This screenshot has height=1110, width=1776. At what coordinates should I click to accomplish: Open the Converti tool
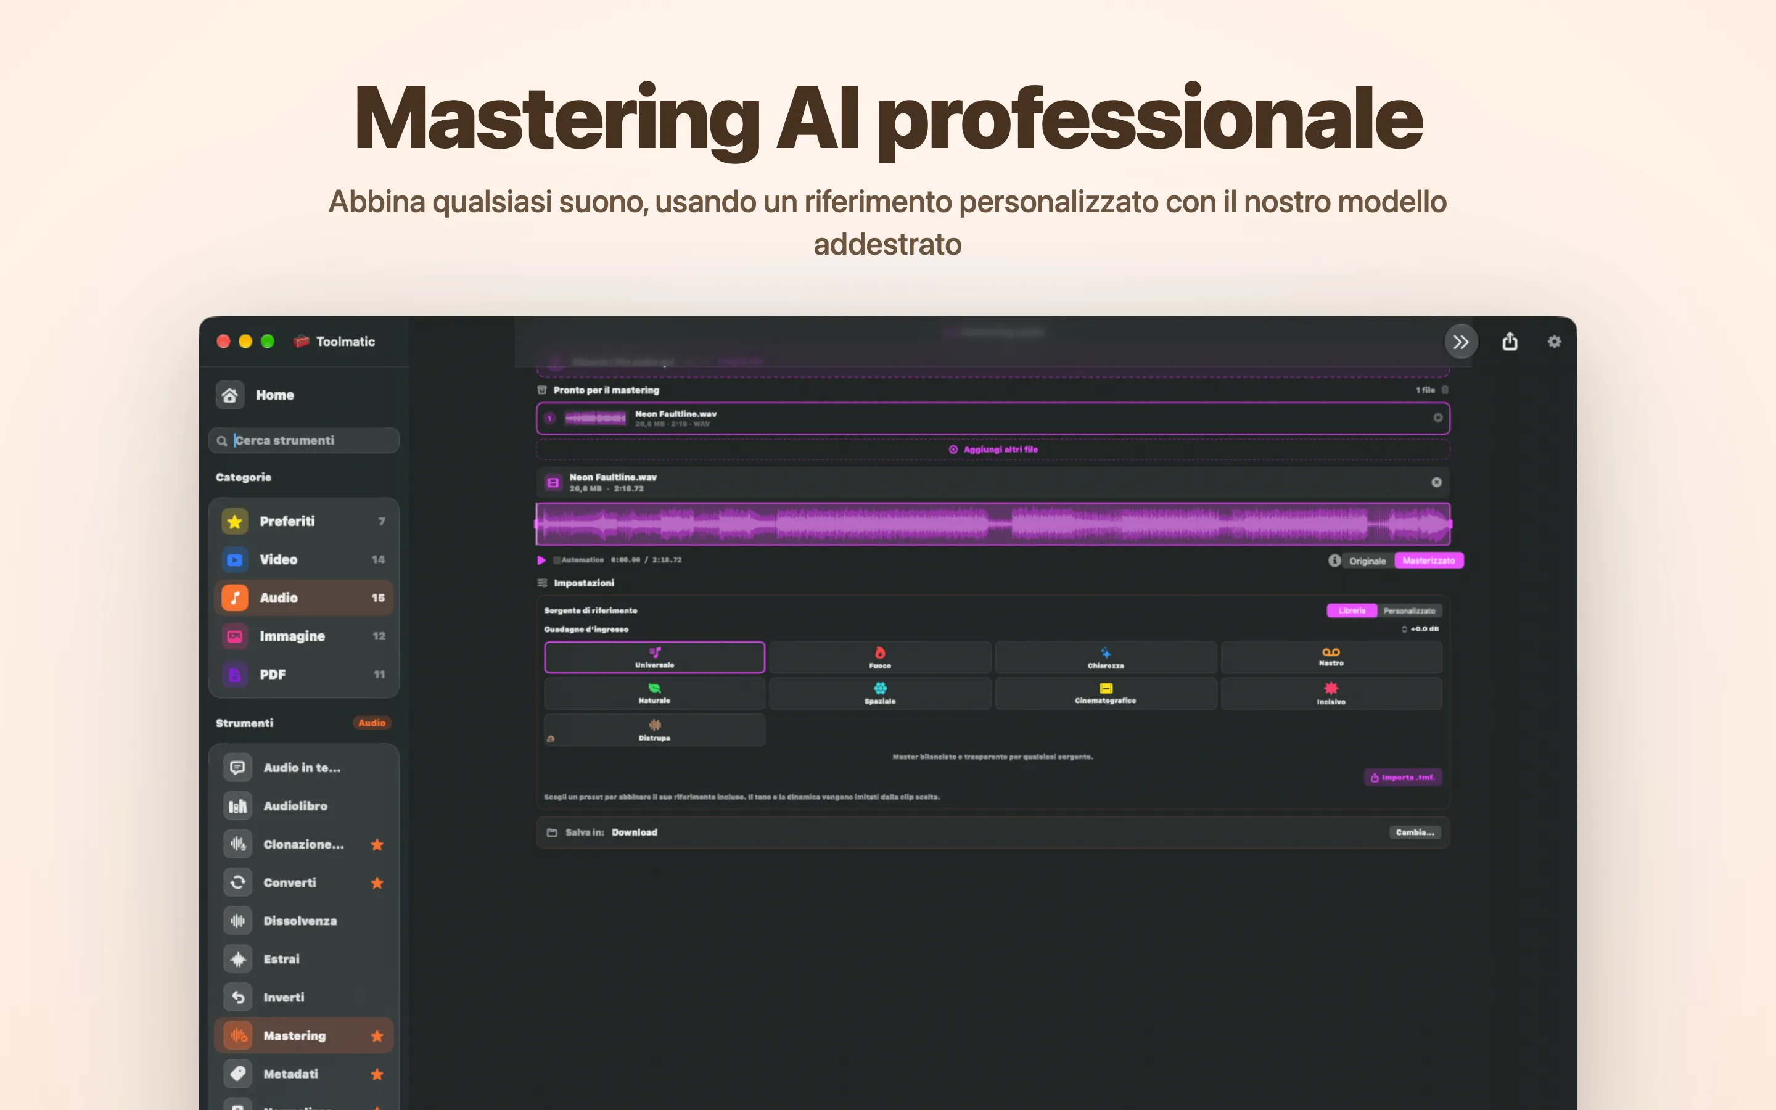point(304,882)
